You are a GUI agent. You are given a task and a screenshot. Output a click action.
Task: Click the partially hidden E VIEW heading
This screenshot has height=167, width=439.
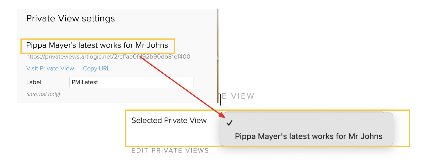(x=238, y=96)
